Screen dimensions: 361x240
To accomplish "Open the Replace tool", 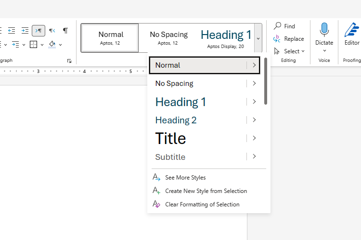I will [x=289, y=39].
